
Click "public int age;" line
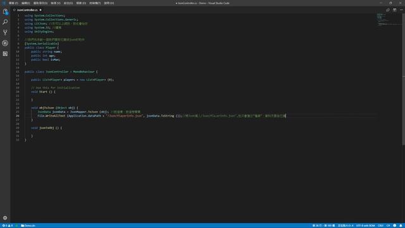pos(43,56)
